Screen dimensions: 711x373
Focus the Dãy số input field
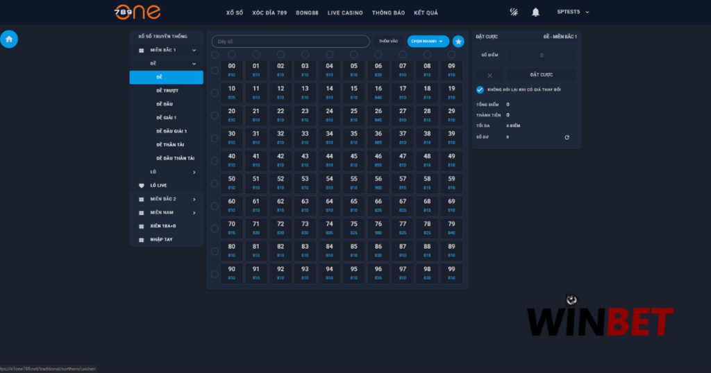tap(291, 41)
